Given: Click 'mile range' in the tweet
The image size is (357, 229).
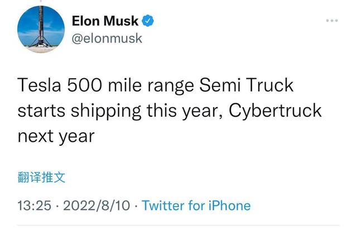Looking at the screenshot, I should point(151,86).
